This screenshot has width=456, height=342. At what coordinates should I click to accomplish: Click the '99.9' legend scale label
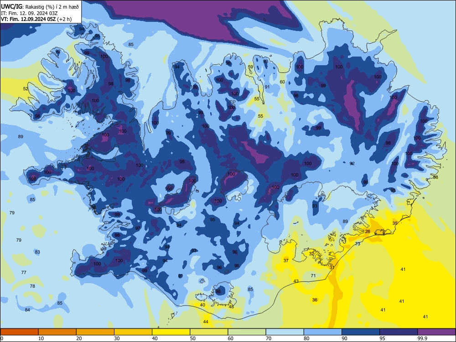coord(422,338)
